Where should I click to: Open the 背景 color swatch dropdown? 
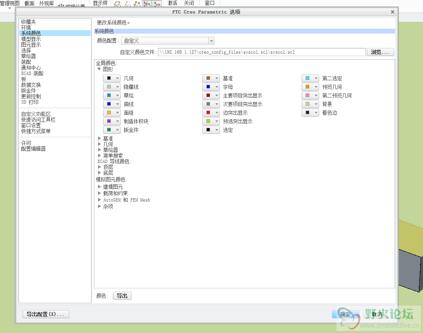point(310,104)
